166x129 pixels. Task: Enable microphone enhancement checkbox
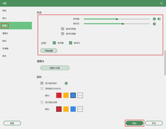(63, 34)
